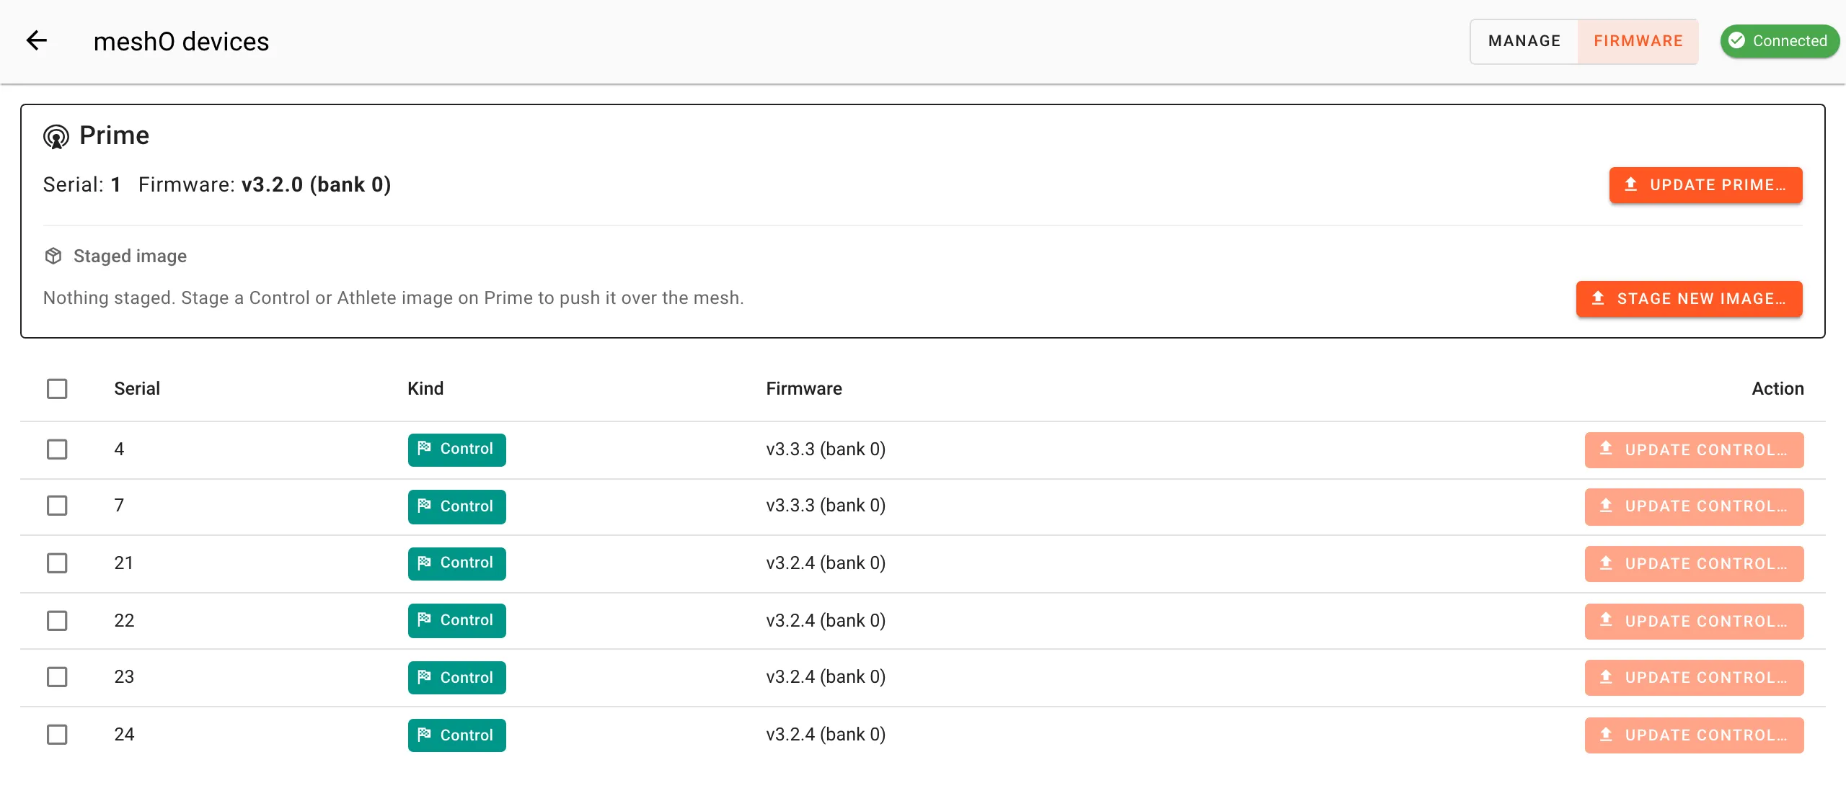Click the Kind column header
This screenshot has width=1846, height=788.
425,389
